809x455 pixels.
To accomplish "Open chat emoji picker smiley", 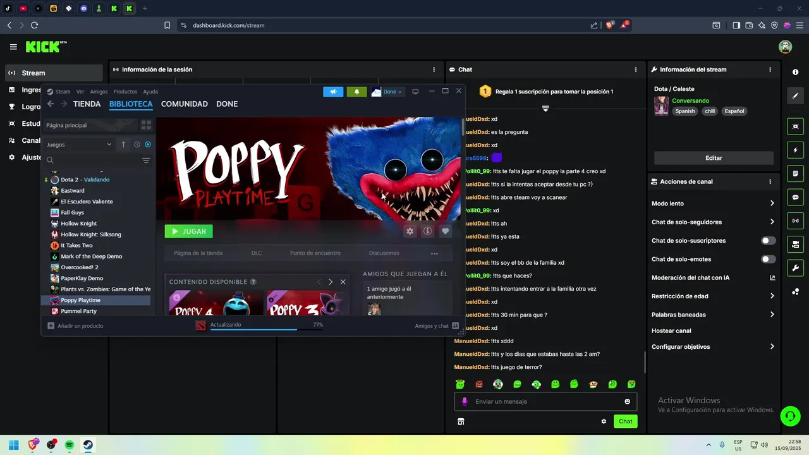I will pos(627,401).
